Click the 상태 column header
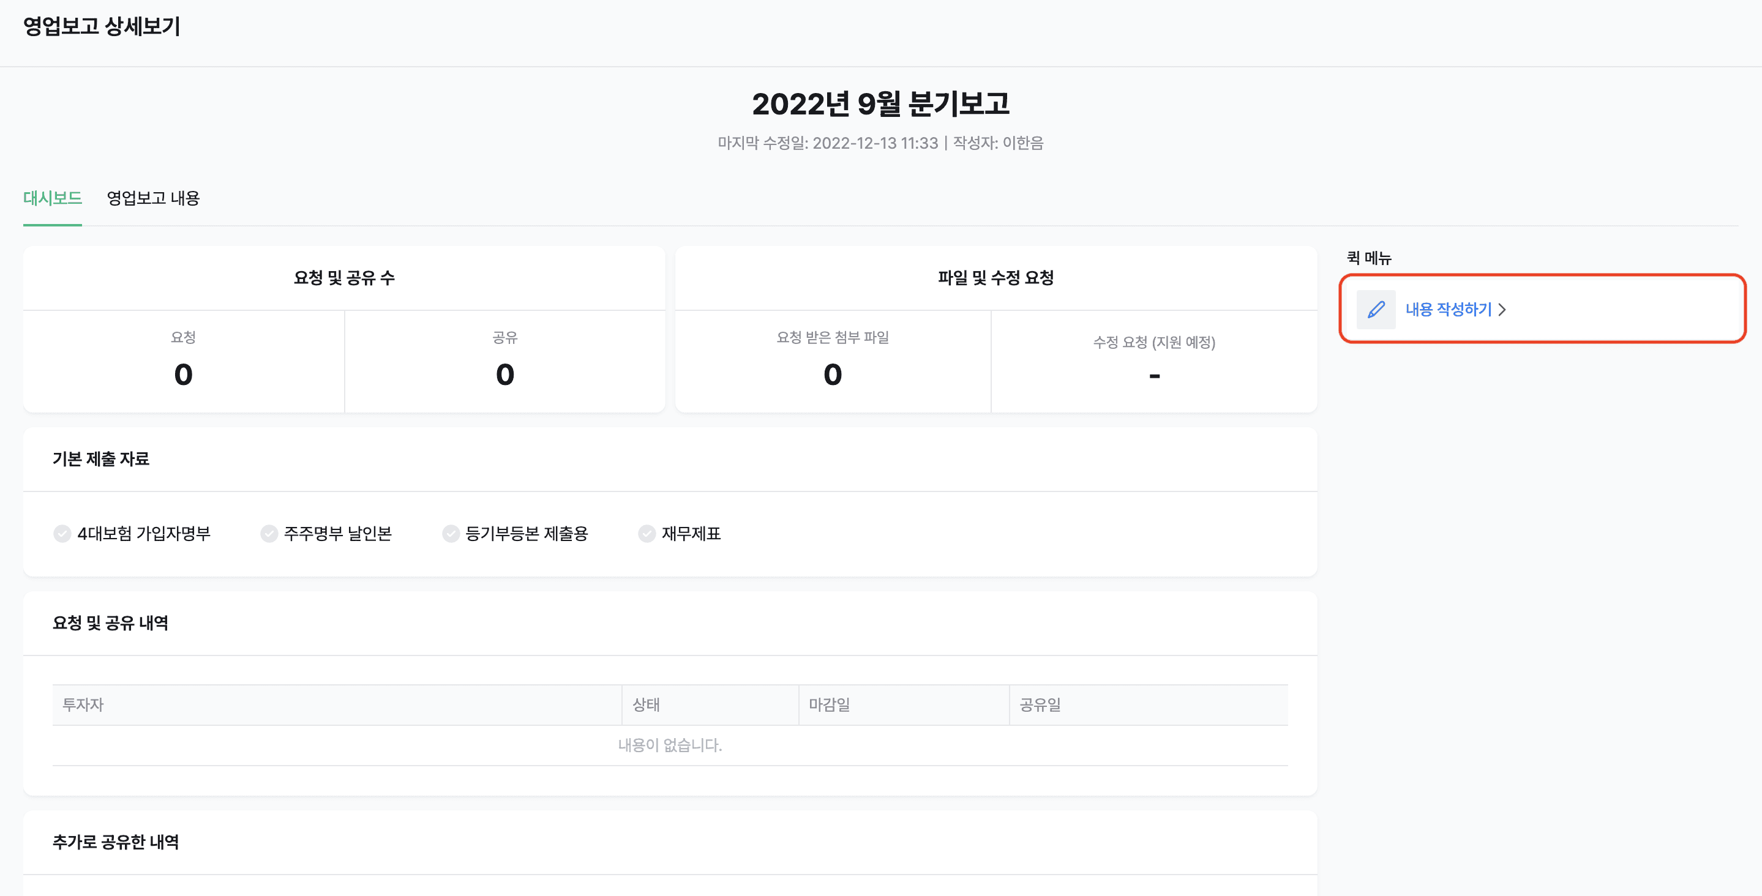Image resolution: width=1762 pixels, height=896 pixels. click(x=710, y=704)
